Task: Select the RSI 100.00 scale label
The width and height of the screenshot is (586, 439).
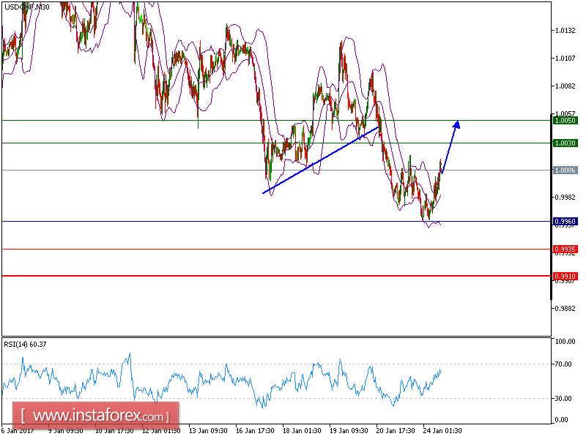Action: tap(565, 342)
